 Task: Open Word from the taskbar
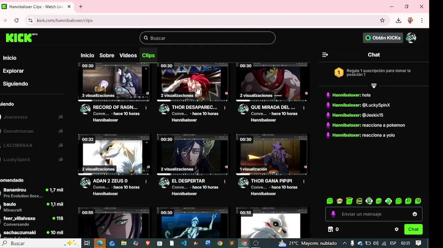click(208, 243)
